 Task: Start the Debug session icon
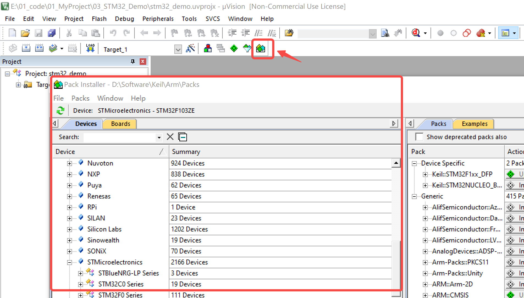pyautogui.click(x=416, y=33)
